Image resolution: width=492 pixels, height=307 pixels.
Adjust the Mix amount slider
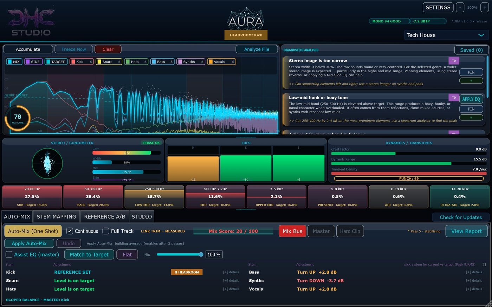point(180,254)
